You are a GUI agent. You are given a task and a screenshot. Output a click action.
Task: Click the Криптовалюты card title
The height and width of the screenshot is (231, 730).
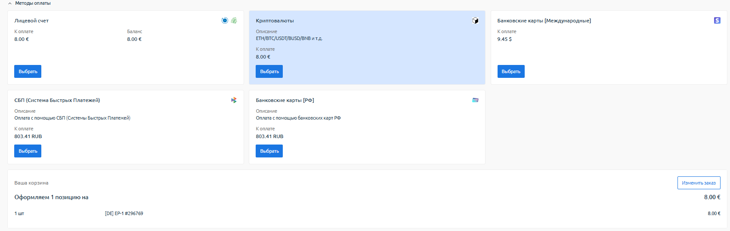point(275,21)
